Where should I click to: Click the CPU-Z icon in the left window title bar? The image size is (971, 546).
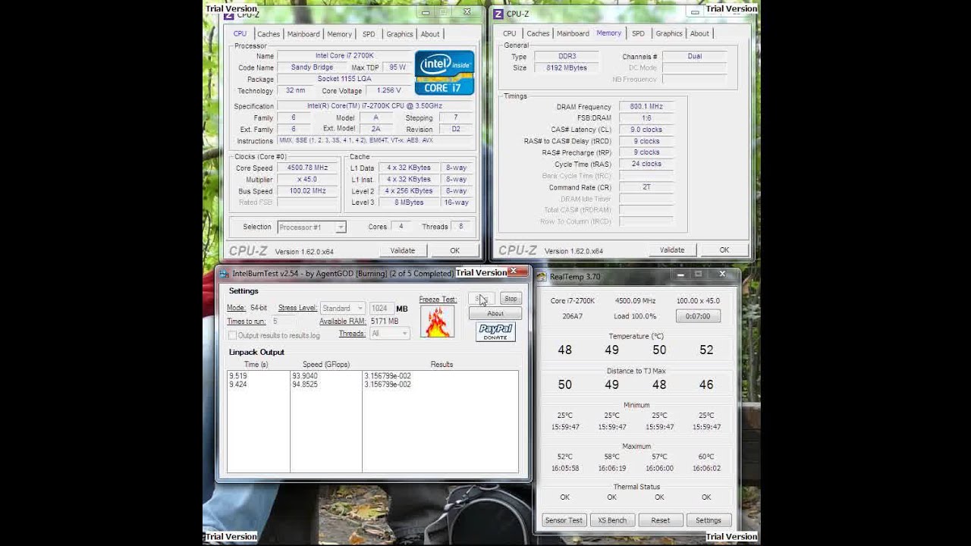[228, 14]
